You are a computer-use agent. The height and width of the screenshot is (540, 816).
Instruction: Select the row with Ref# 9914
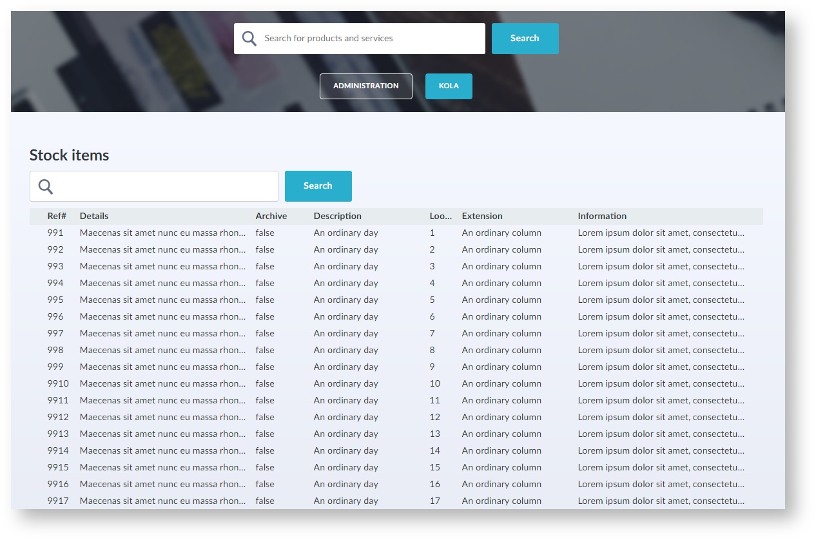(x=58, y=451)
